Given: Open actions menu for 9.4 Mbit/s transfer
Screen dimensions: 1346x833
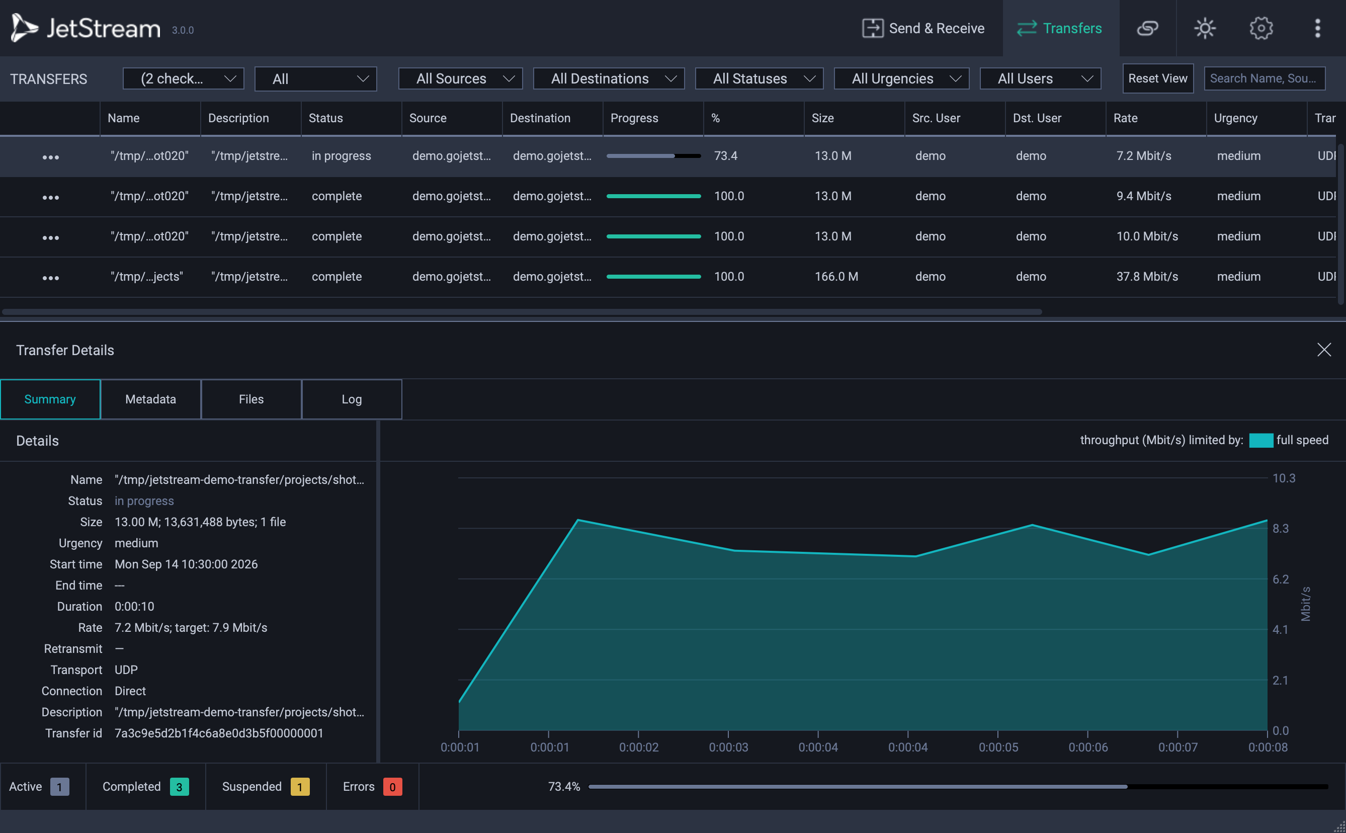Looking at the screenshot, I should (51, 197).
